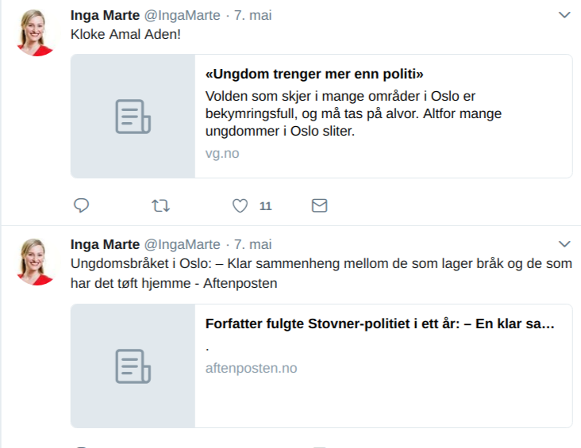The width and height of the screenshot is (581, 448).
Task: Click the vg.no source link
Action: point(221,154)
